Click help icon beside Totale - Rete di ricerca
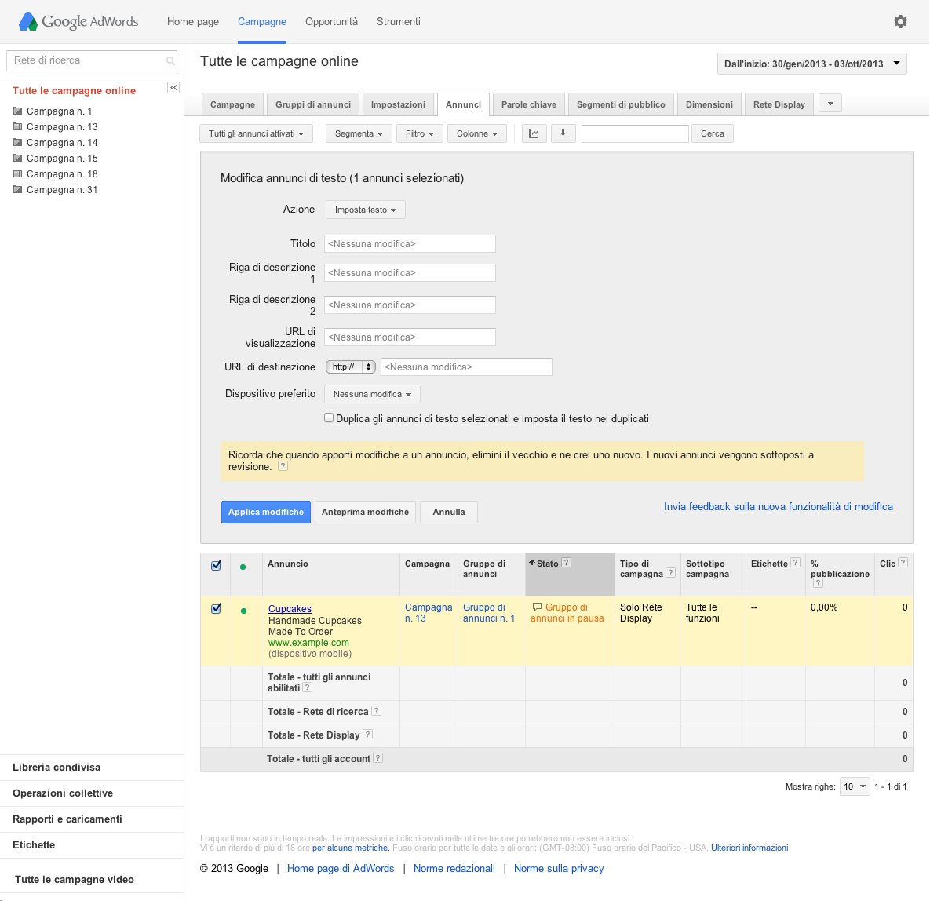 [376, 710]
